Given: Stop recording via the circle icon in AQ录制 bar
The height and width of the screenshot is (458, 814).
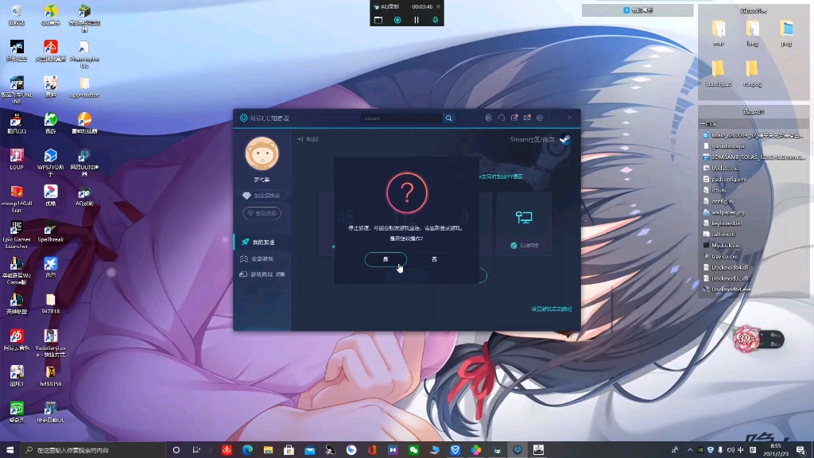Looking at the screenshot, I should [x=397, y=18].
